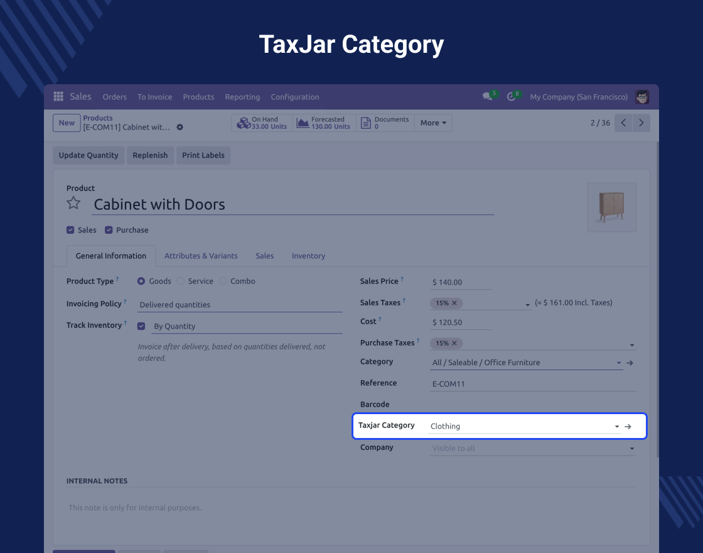Image resolution: width=703 pixels, height=553 pixels.
Task: Toggle the Track Inventory checkbox
Action: [x=141, y=326]
